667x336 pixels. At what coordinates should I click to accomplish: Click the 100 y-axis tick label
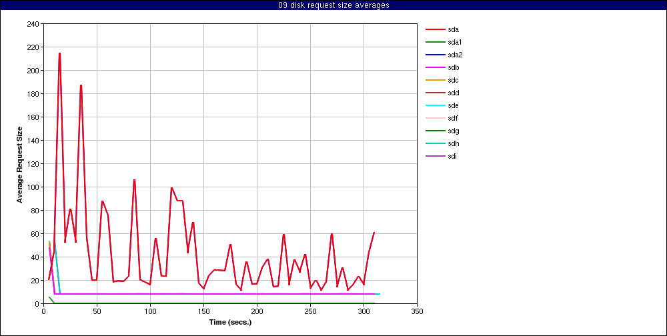click(x=33, y=187)
